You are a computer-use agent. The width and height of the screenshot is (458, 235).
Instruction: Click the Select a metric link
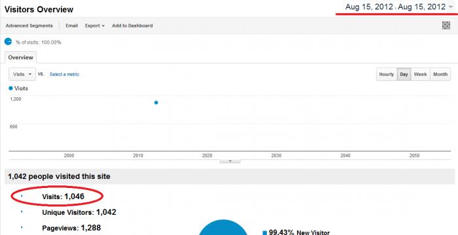click(64, 74)
